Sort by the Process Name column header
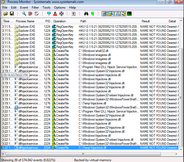Image resolution: width=184 pixels, height=162 pixels. tap(28, 21)
